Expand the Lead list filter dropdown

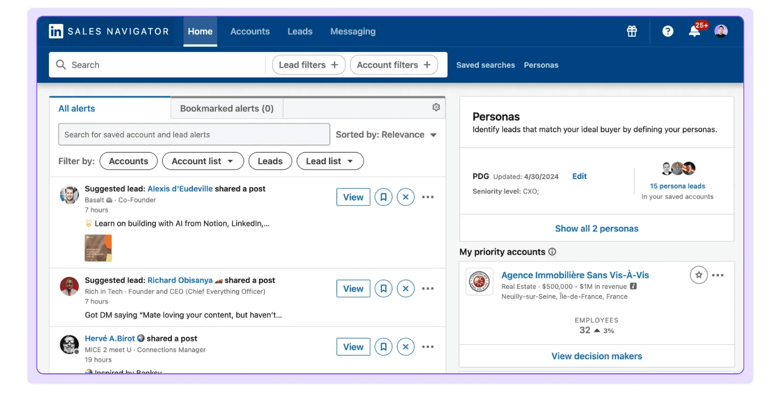point(330,161)
